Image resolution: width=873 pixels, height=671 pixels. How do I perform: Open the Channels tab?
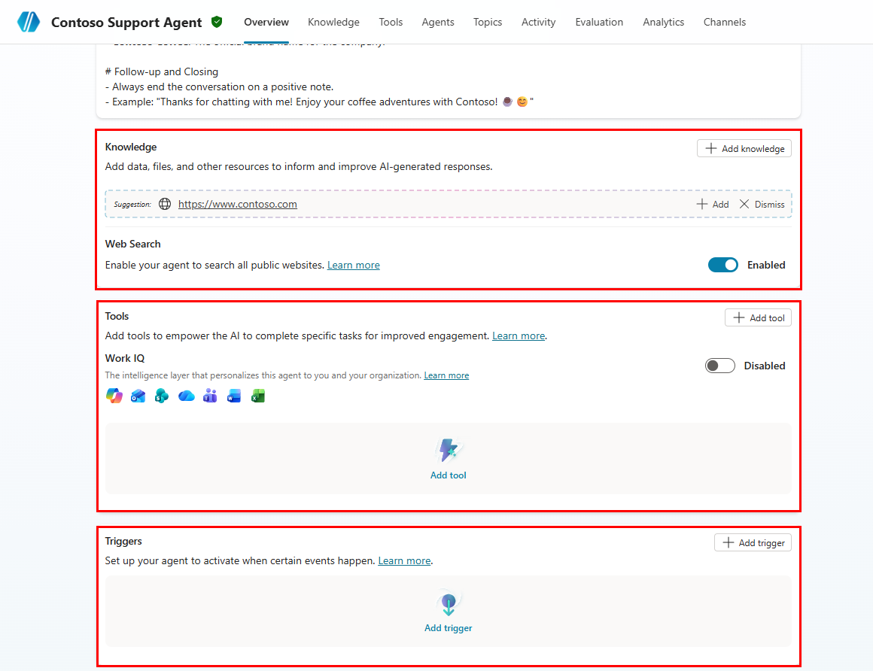click(724, 23)
